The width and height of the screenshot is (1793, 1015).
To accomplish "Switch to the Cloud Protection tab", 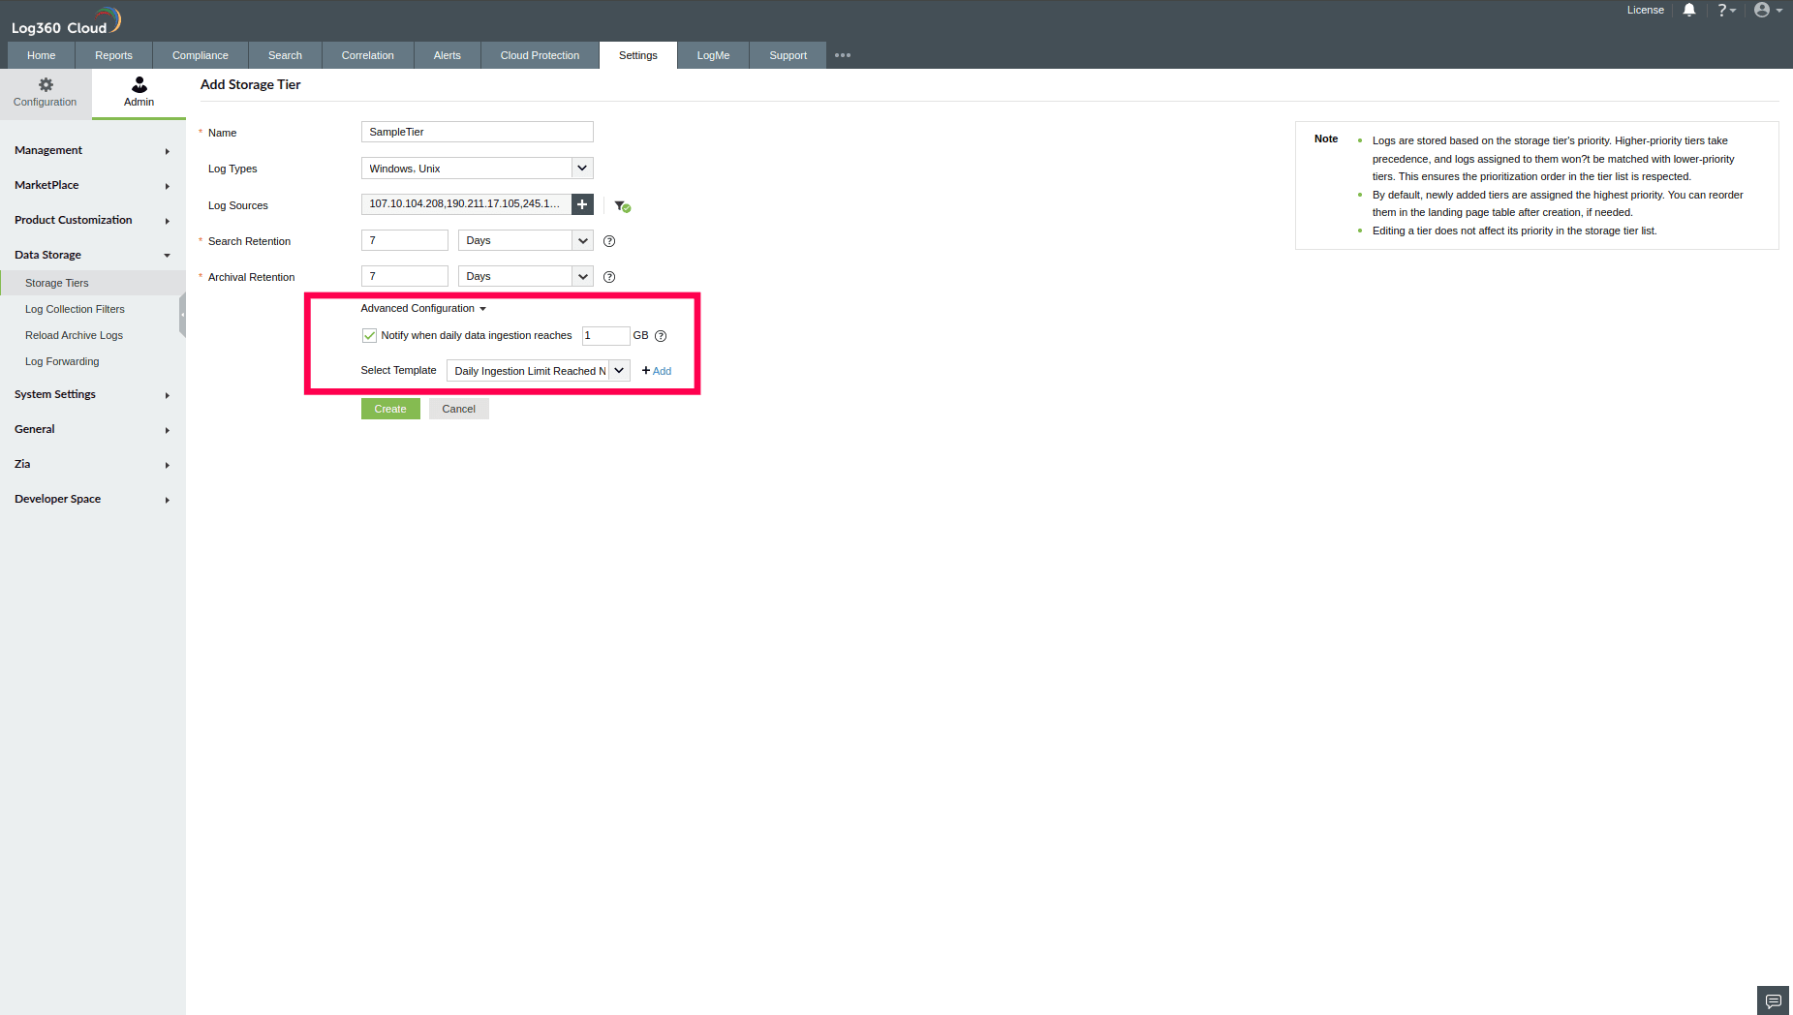I will [540, 55].
